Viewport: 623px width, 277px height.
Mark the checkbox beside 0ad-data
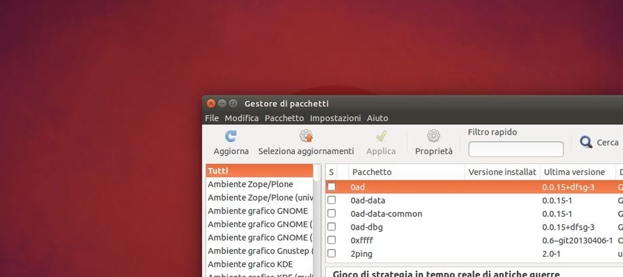pyautogui.click(x=331, y=200)
